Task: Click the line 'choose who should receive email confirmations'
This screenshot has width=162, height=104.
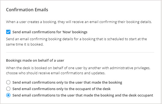Action: click(x=56, y=73)
